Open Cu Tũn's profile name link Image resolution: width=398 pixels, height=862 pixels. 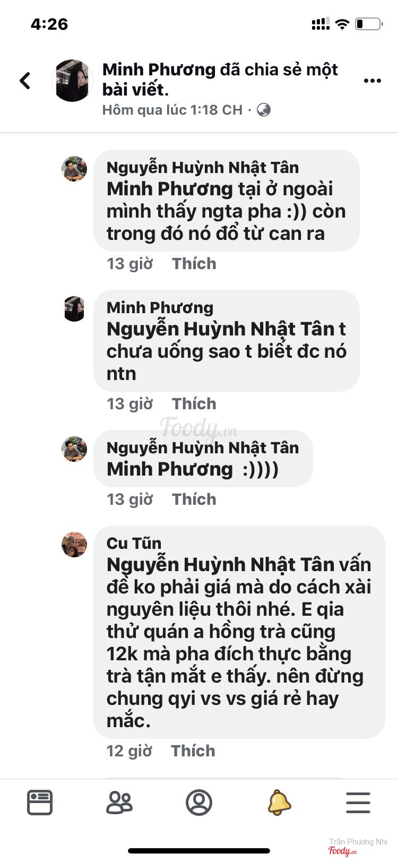pos(134,543)
